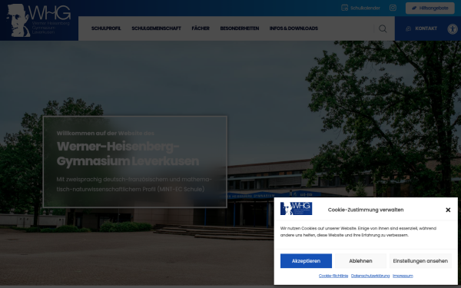Click the WHG logo in cookie dialog

[x=296, y=209]
